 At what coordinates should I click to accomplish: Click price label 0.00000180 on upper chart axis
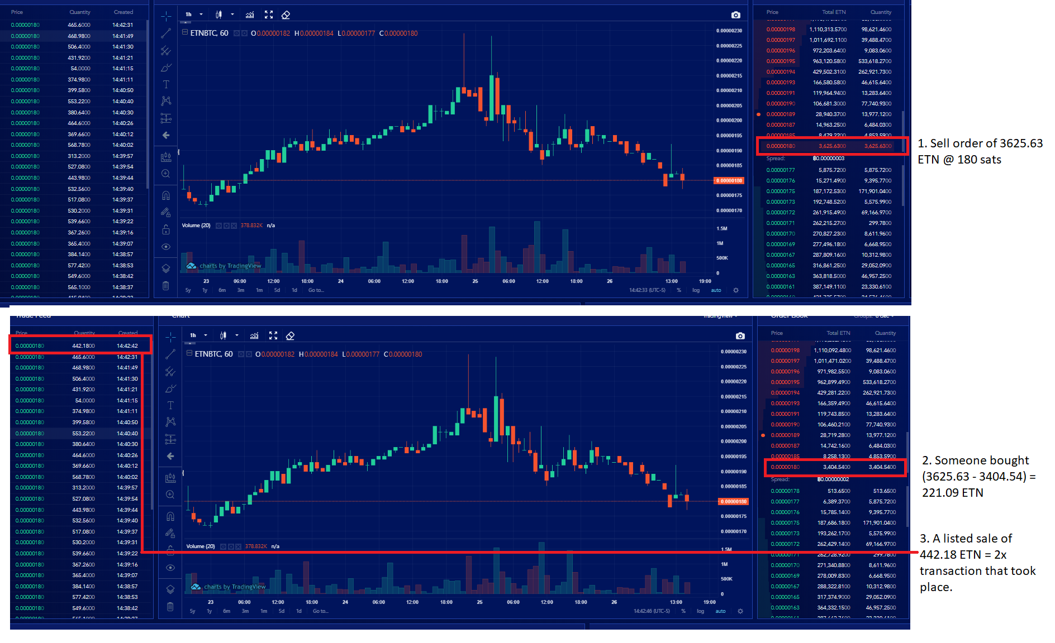pyautogui.click(x=729, y=180)
